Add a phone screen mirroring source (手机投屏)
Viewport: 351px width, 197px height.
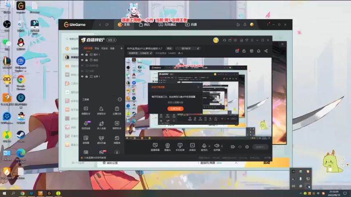pos(180,147)
